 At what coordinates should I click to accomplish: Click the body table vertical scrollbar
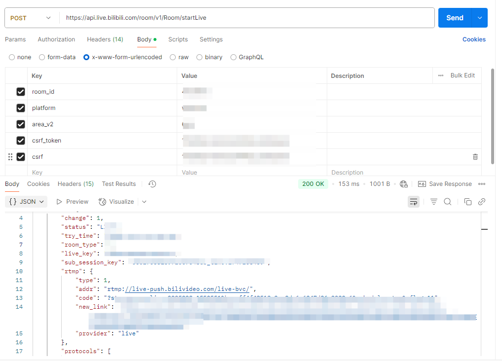tap(493, 116)
